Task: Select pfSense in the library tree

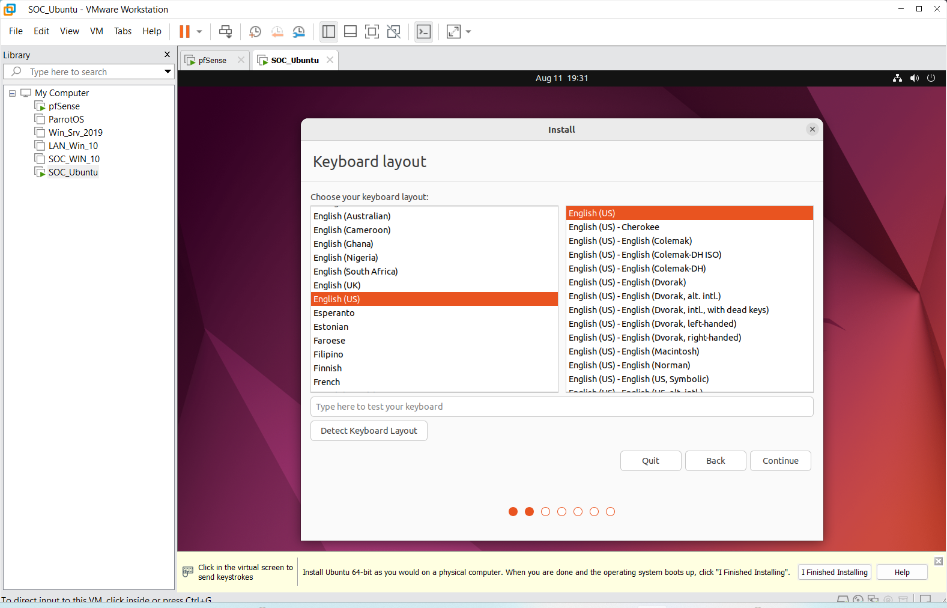Action: coord(64,106)
